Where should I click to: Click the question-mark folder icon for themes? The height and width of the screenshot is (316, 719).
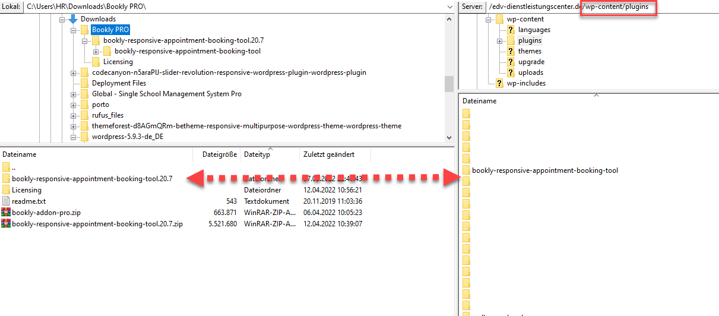pos(511,51)
